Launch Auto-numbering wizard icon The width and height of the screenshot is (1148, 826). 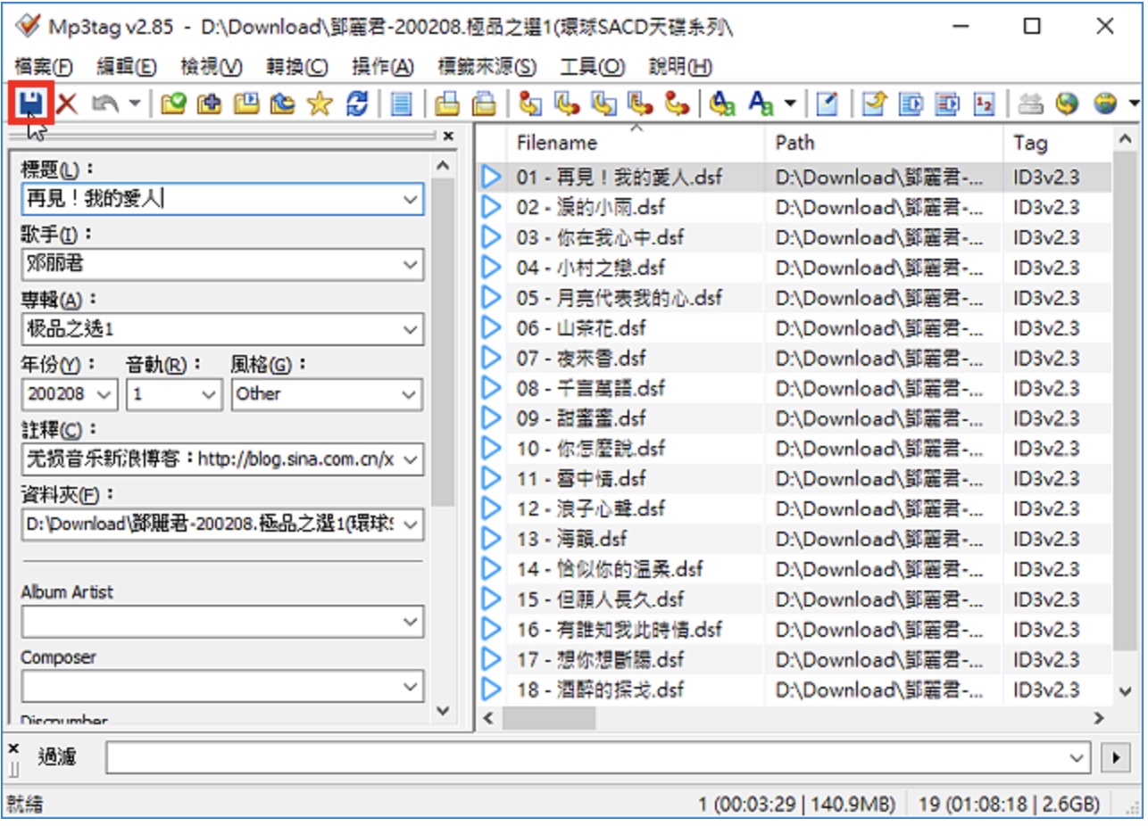click(x=983, y=103)
